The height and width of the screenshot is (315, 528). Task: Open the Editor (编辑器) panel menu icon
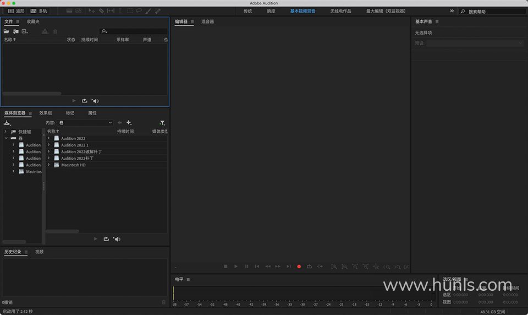193,22
